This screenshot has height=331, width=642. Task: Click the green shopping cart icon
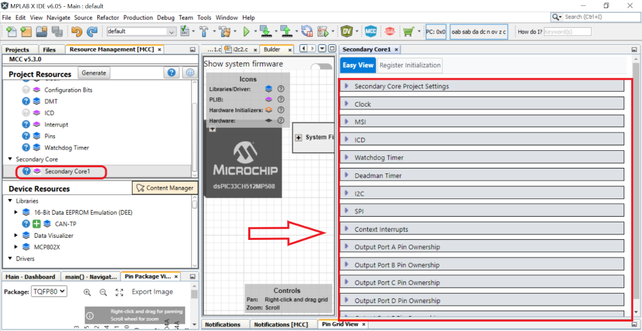click(x=408, y=31)
